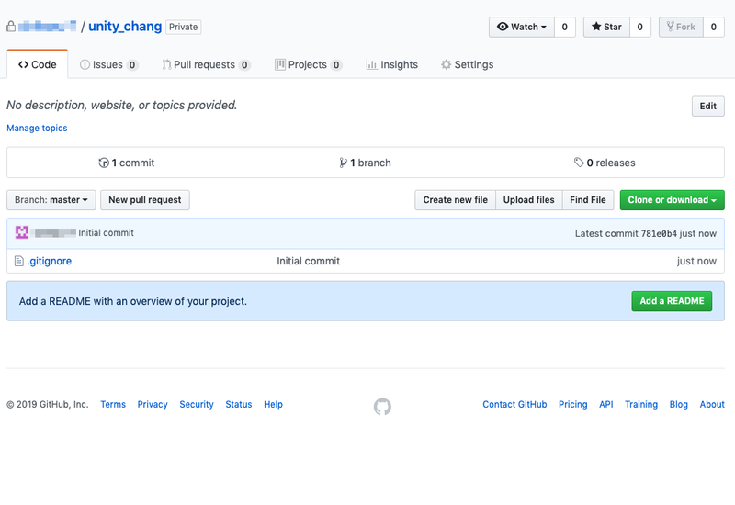Open the API footer link
Viewport: 735px width, 505px height.
606,404
